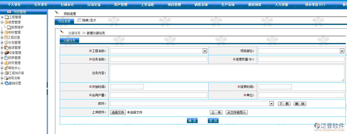Click the pencil icon beside 分部任务 breadcrumb
Viewport: 347px width, 134px height.
pyautogui.click(x=62, y=32)
